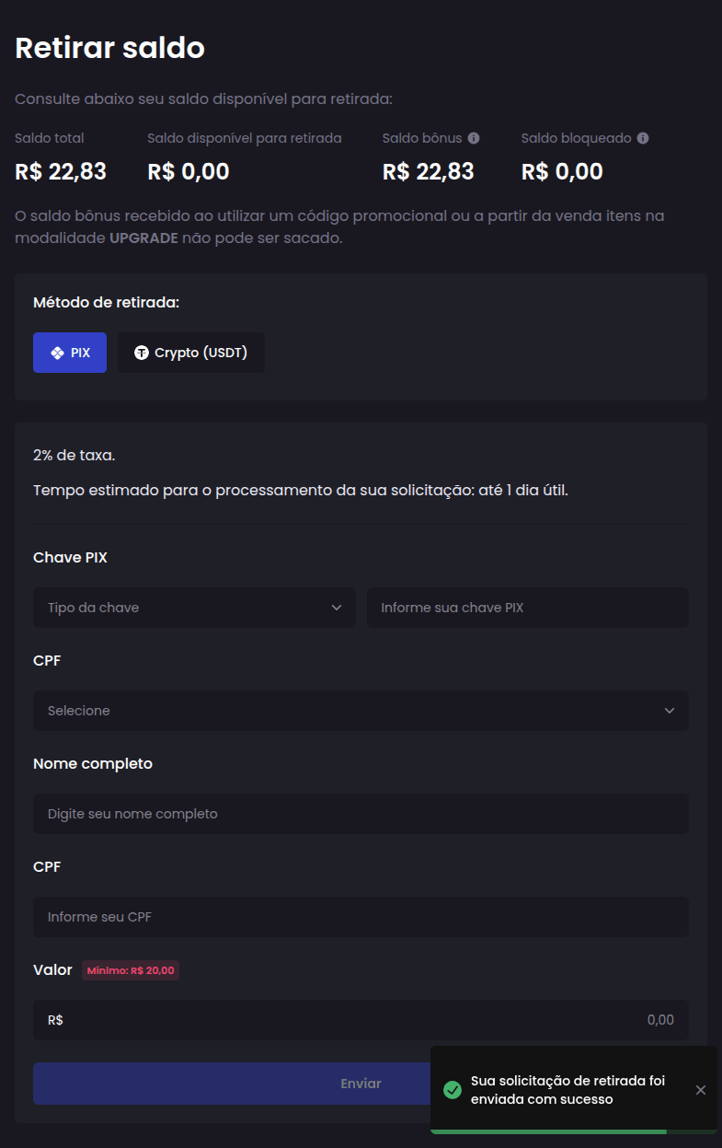Screen dimensions: 722x1148
Task: Click the Mínimo R$ 20,00 badge
Action: click(131, 970)
